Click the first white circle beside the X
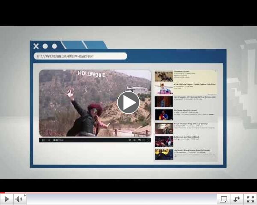 point(45,46)
